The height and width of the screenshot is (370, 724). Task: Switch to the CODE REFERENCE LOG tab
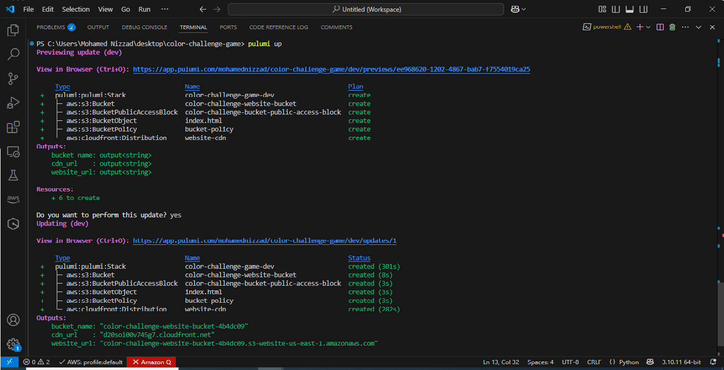[279, 27]
